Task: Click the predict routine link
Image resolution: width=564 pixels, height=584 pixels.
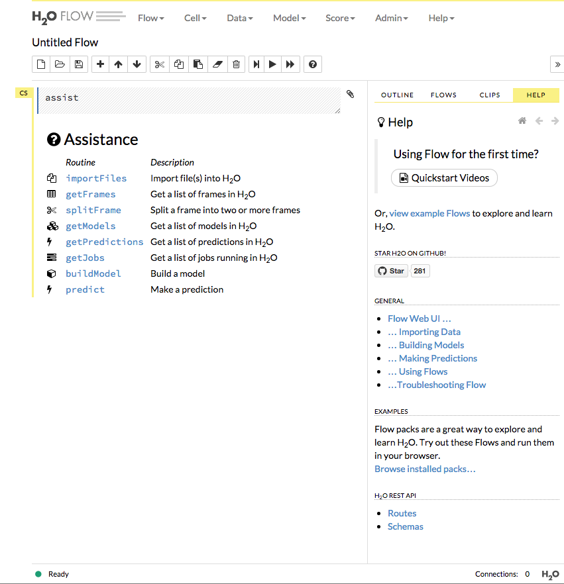Action: click(x=85, y=290)
